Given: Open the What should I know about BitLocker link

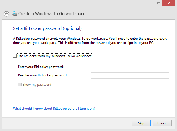Looking at the screenshot, I should tap(54, 109).
